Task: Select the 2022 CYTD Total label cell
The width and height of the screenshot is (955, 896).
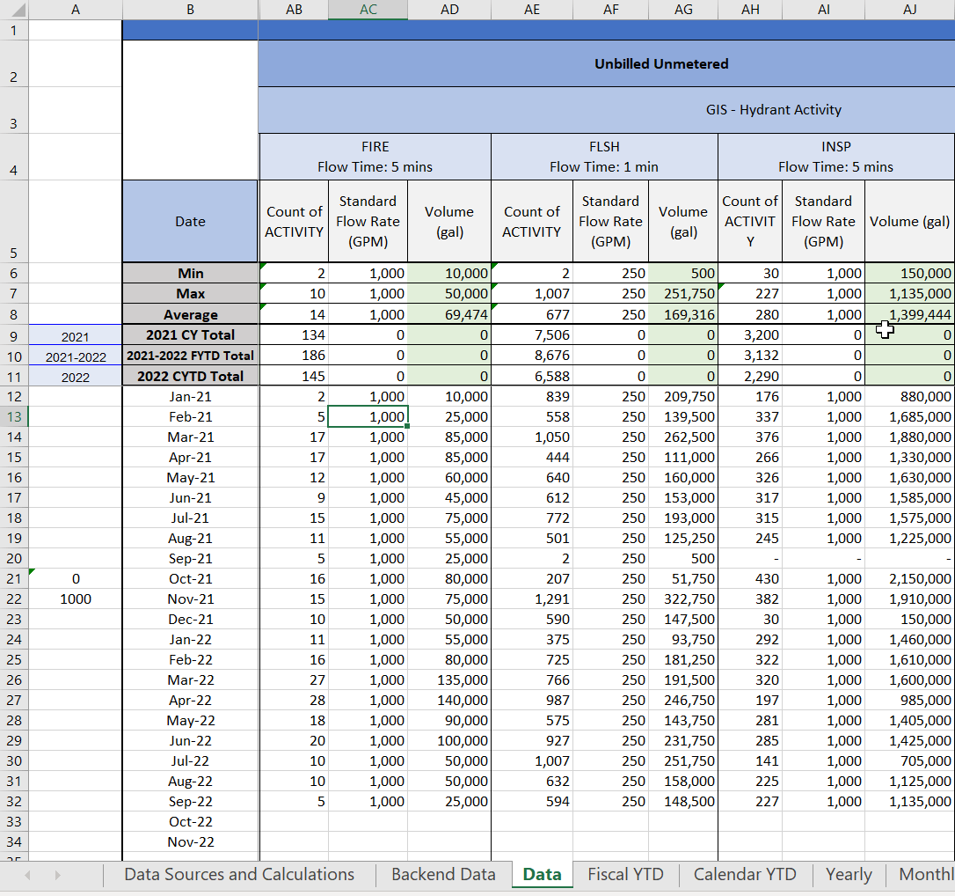Action: (190, 376)
